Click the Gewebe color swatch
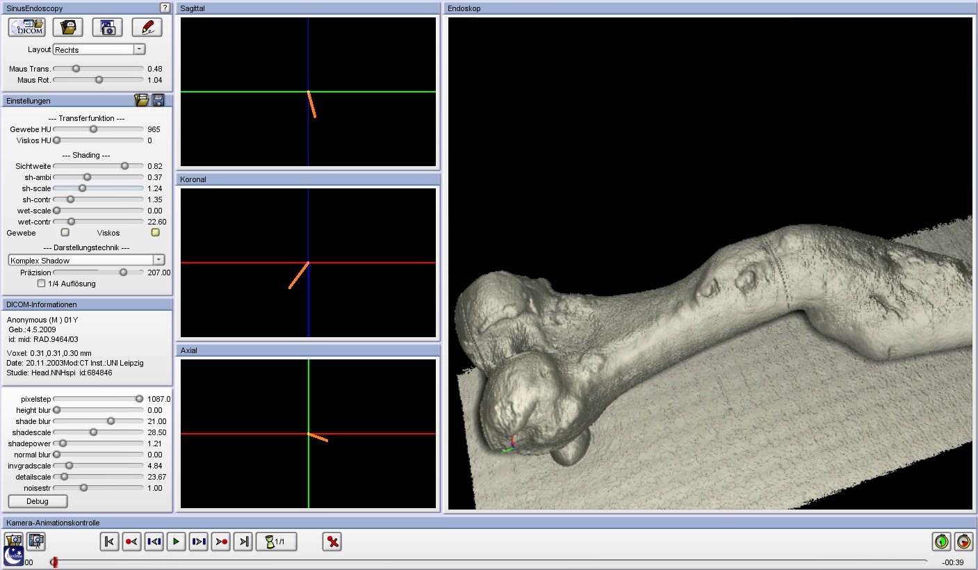978x570 pixels. pos(65,233)
